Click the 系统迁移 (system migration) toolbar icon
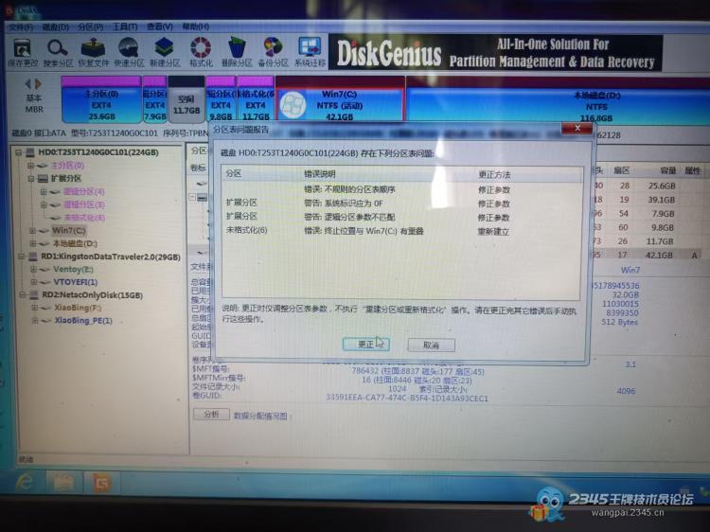This screenshot has height=532, width=710. tap(311, 47)
